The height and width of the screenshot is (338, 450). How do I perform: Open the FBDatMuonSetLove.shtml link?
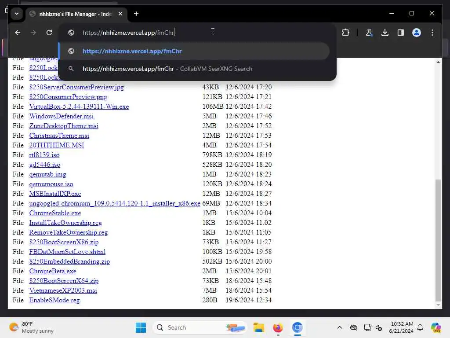[67, 252]
